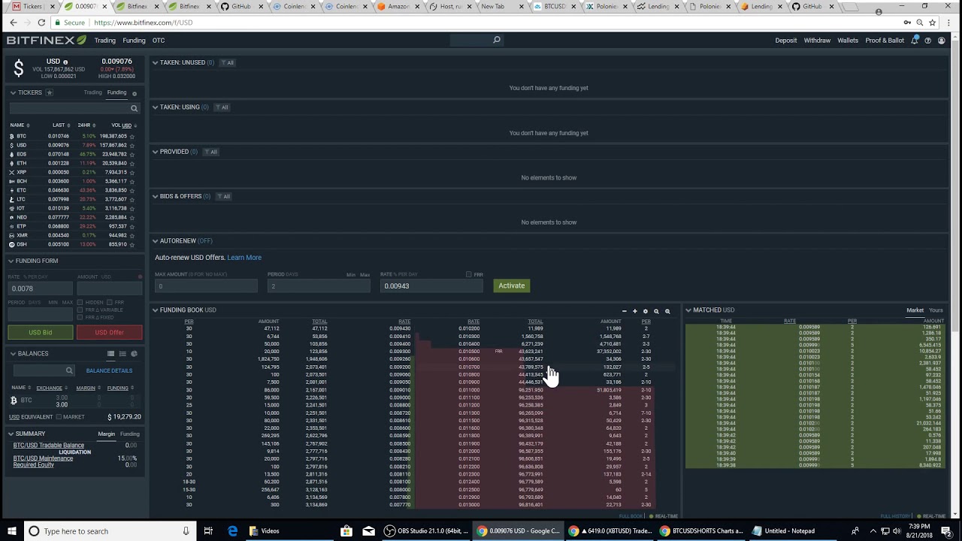
Task: Collapse the AUTORENEW section
Action: 155,241
